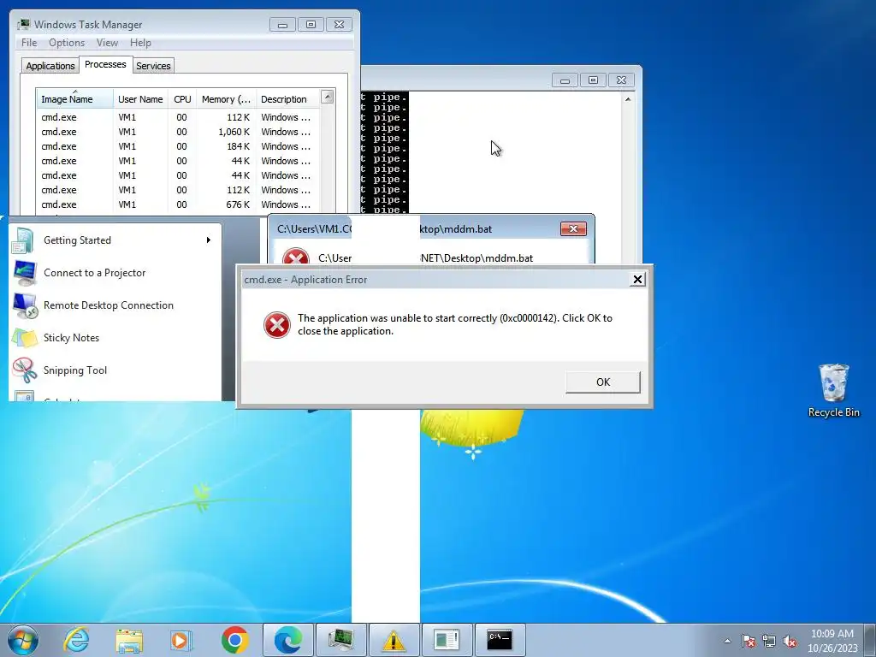Minimize the Windows Task Manager window
This screenshot has width=876, height=657.
[x=282, y=25]
